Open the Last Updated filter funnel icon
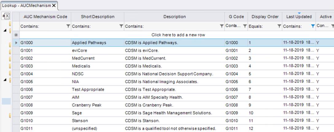The height and width of the screenshot is (132, 334). point(313,26)
